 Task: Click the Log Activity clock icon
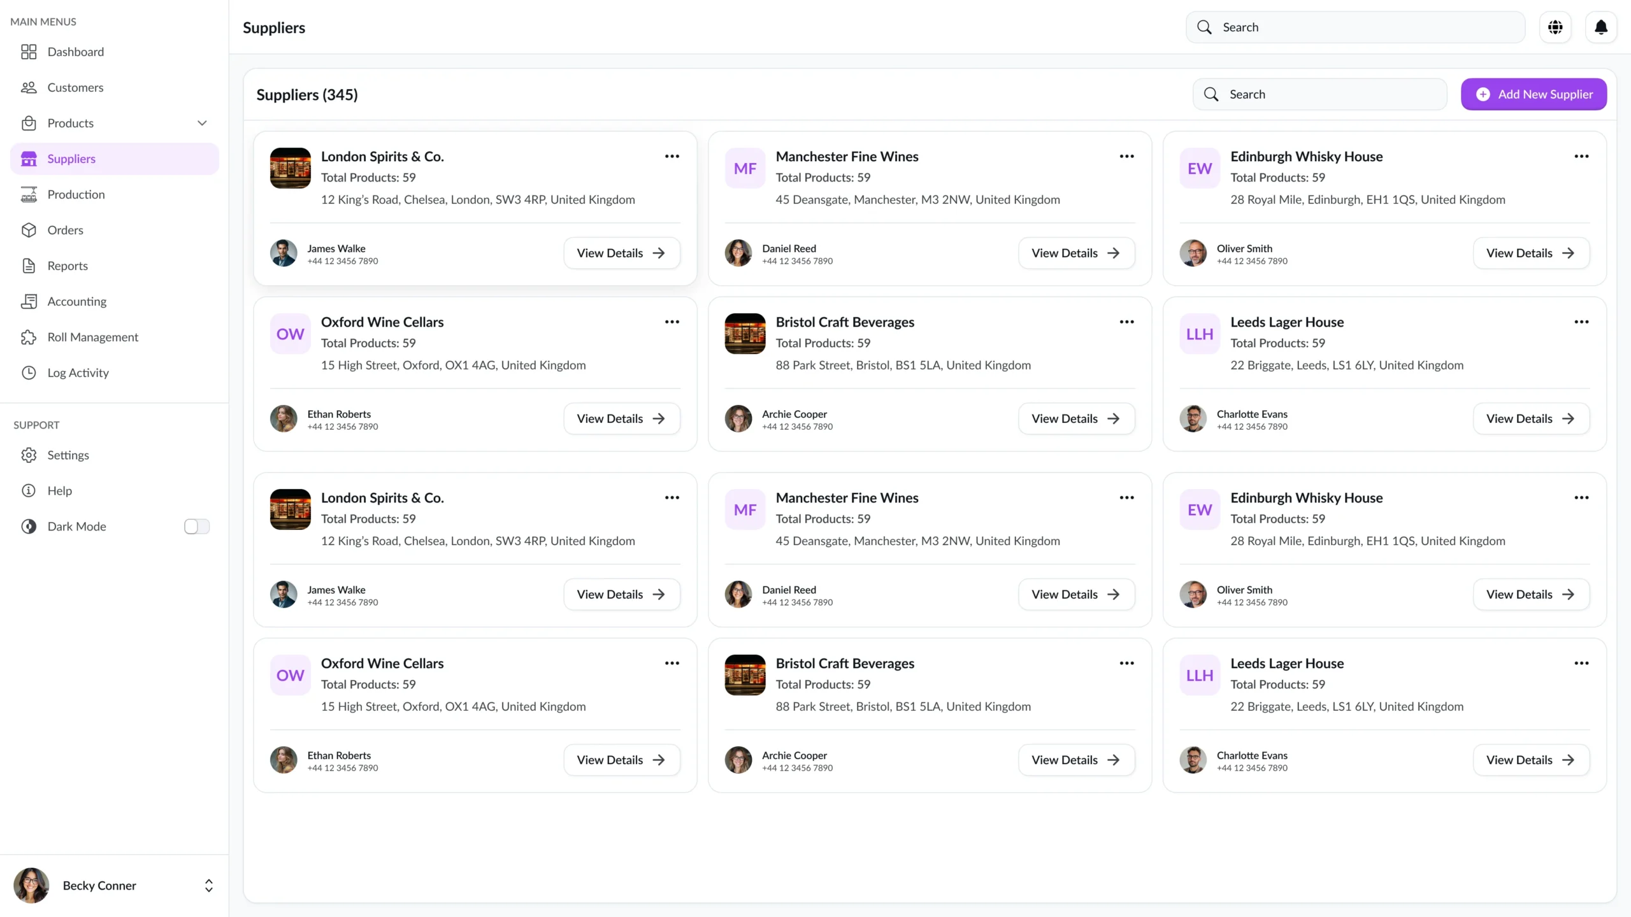point(29,373)
